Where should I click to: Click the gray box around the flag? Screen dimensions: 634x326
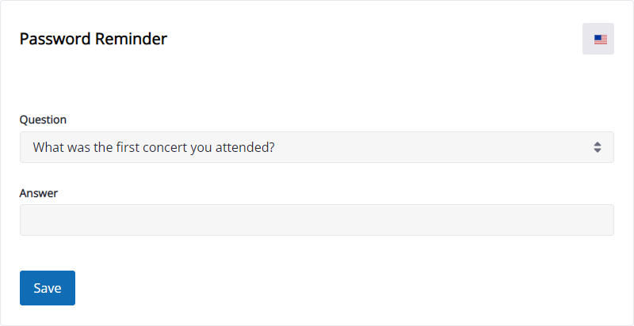pos(598,39)
